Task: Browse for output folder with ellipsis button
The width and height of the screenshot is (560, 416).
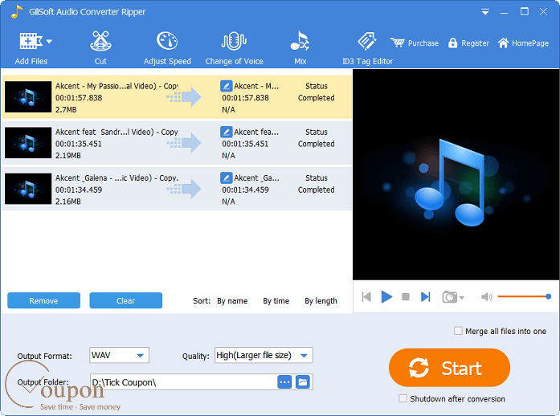Action: coord(284,382)
